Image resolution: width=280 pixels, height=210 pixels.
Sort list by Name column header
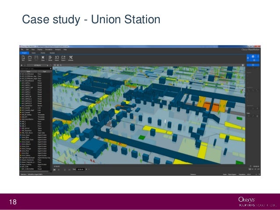29,71
